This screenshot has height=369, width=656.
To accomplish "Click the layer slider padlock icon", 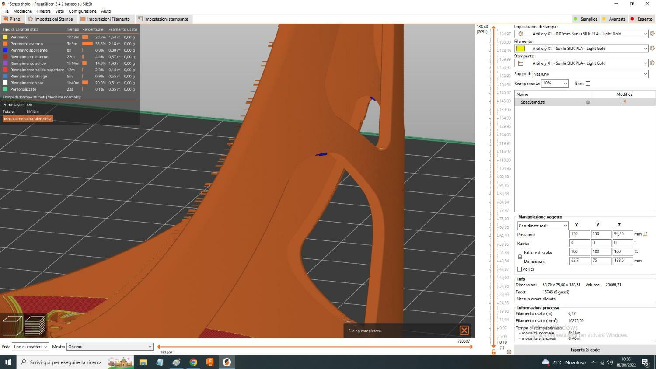I will 494,352.
